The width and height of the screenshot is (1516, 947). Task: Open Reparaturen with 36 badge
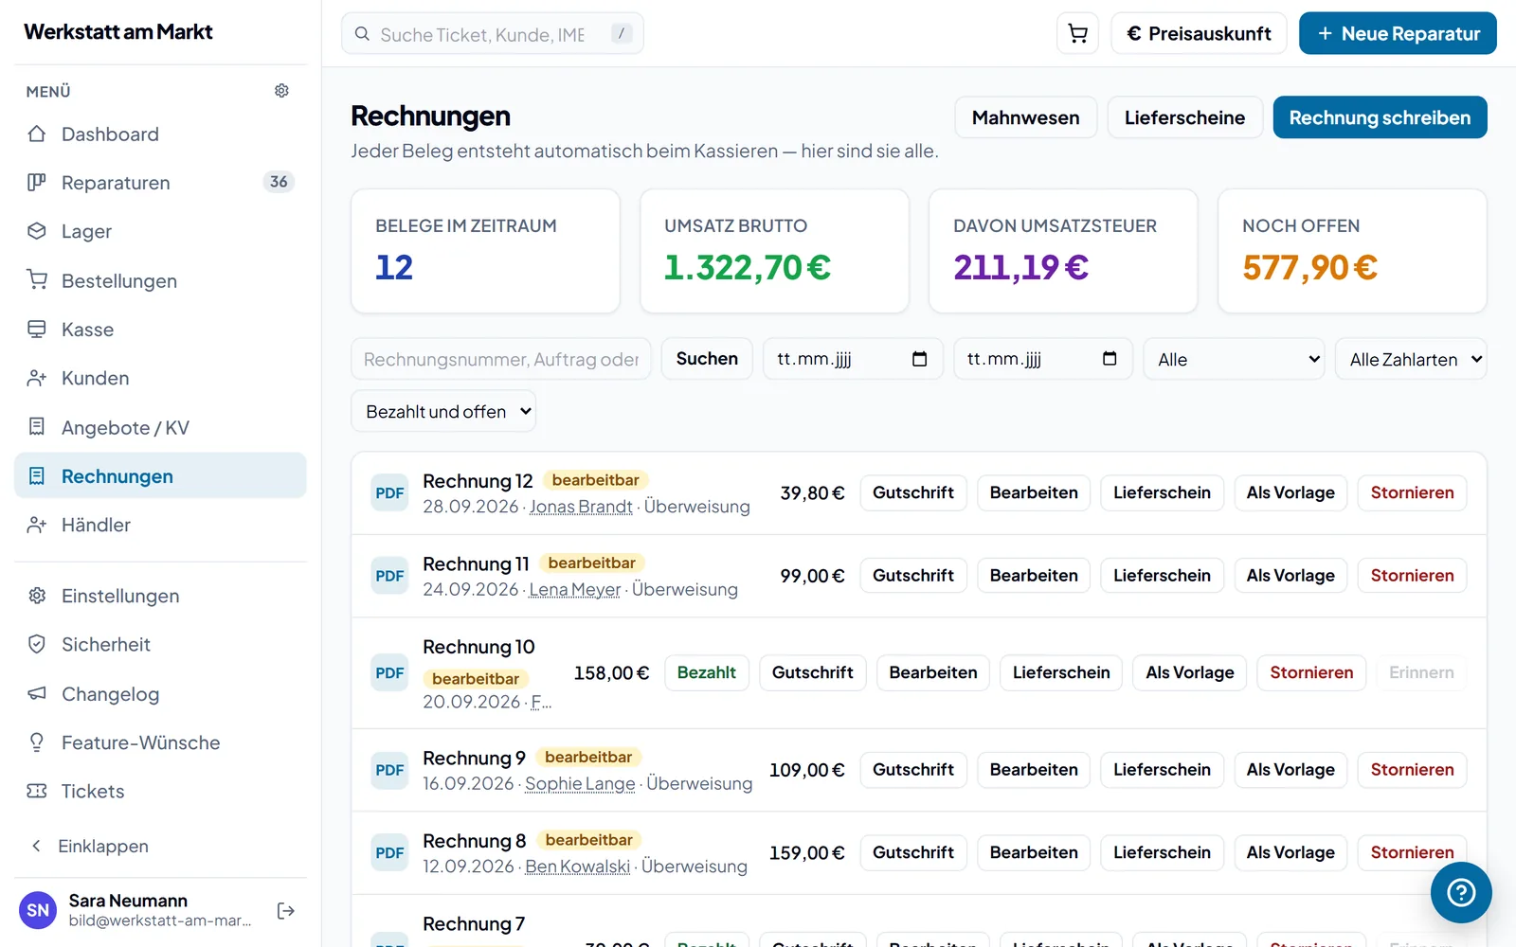pos(160,183)
